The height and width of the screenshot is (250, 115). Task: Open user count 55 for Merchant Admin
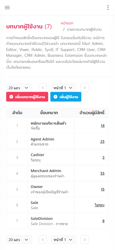coord(103,173)
